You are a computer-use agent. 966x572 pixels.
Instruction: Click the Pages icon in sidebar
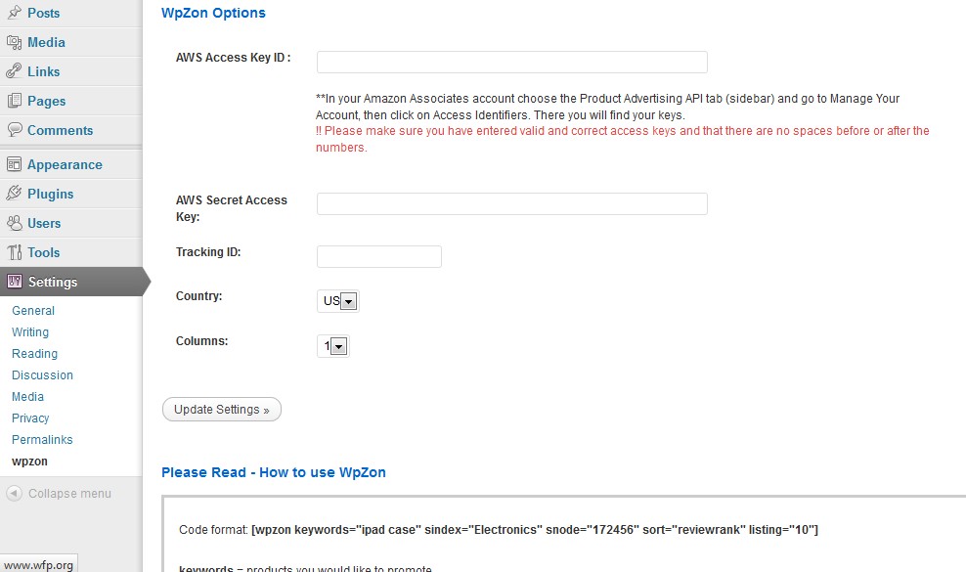[x=14, y=101]
